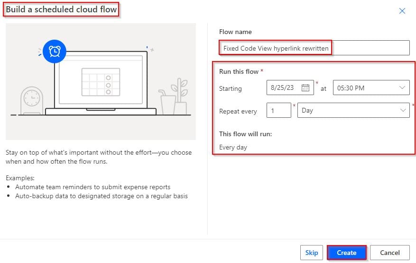Select 'Build a scheduled cloud flow' title
This screenshot has width=416, height=263.
[x=61, y=9]
